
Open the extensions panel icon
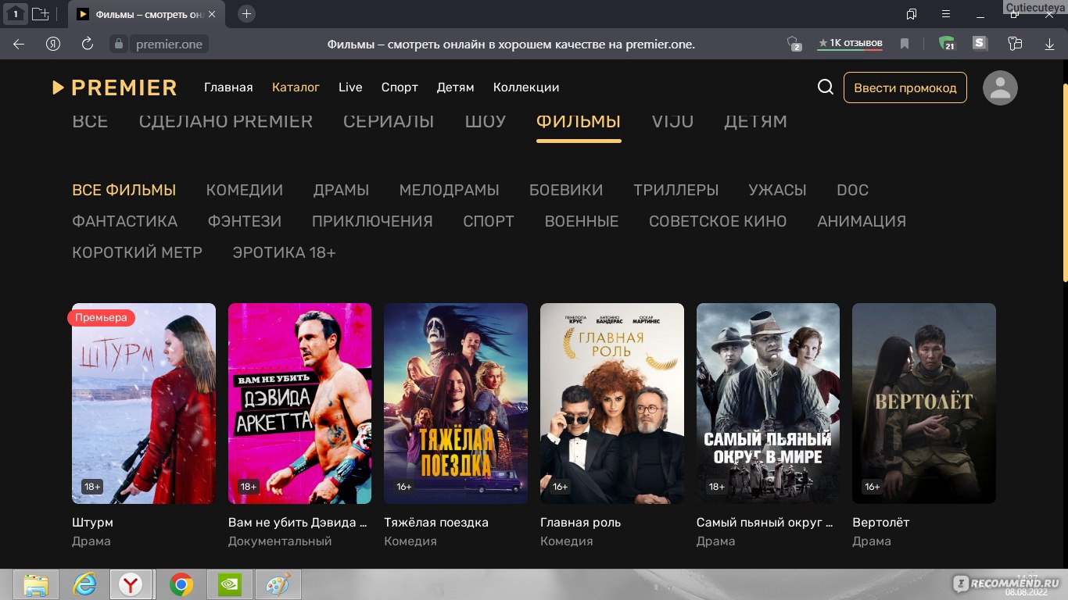pyautogui.click(x=1015, y=44)
